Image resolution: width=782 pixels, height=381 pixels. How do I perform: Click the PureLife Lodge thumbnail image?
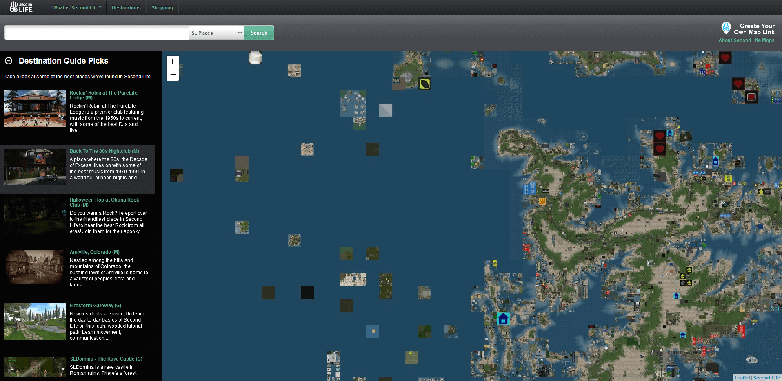pos(35,109)
